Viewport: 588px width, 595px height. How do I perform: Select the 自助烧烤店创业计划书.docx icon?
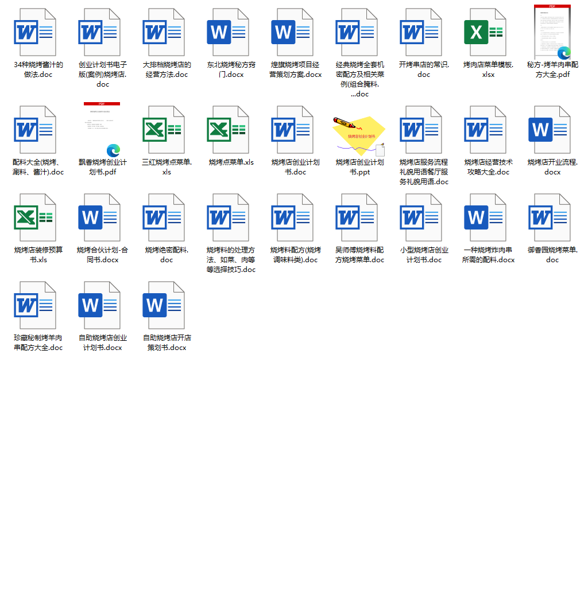pos(99,305)
